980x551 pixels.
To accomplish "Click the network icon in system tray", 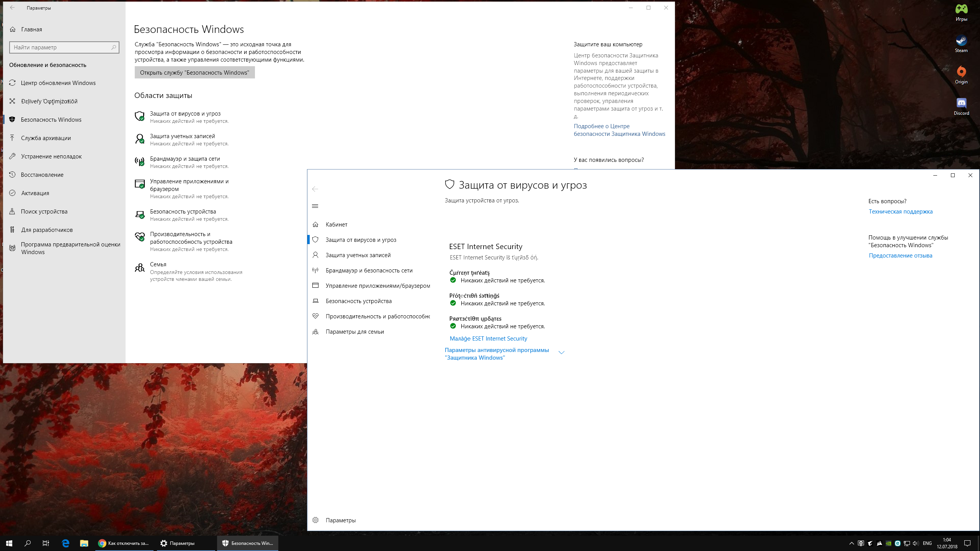I will tap(907, 543).
